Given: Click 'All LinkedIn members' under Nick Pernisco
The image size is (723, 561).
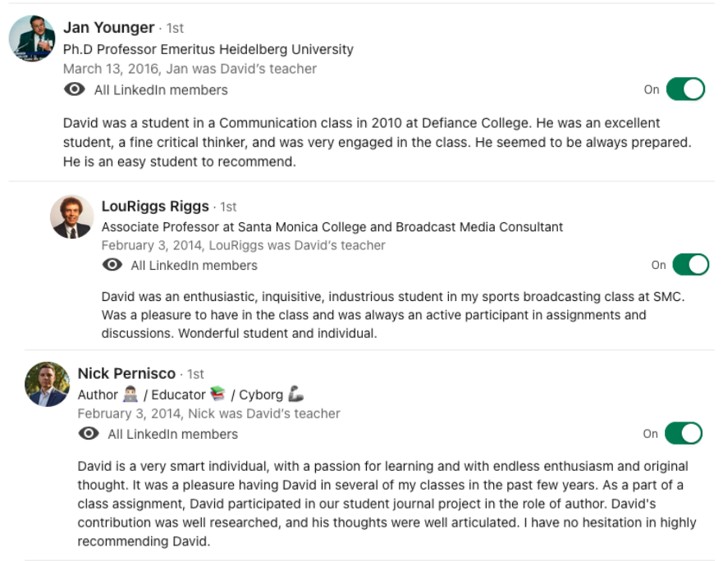Looking at the screenshot, I should point(172,435).
